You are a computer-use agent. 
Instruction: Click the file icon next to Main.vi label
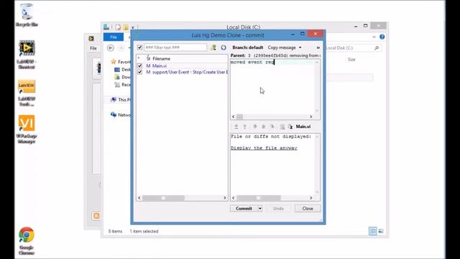point(290,127)
